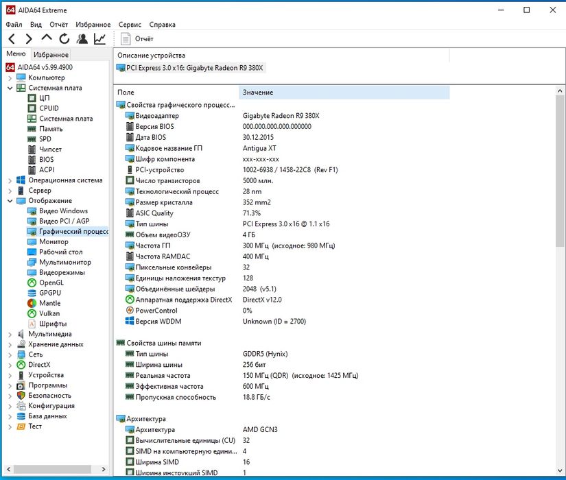The height and width of the screenshot is (480, 566).
Task: Click the user profile toolbar icon
Action: point(82,38)
